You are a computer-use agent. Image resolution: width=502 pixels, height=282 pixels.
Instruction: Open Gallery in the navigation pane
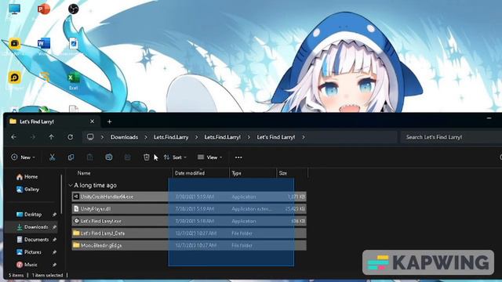pyautogui.click(x=28, y=190)
